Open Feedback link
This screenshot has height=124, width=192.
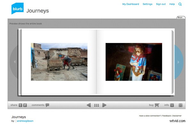click(166, 116)
